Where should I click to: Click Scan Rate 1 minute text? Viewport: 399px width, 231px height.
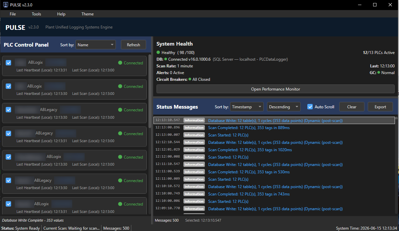pyautogui.click(x=175, y=66)
